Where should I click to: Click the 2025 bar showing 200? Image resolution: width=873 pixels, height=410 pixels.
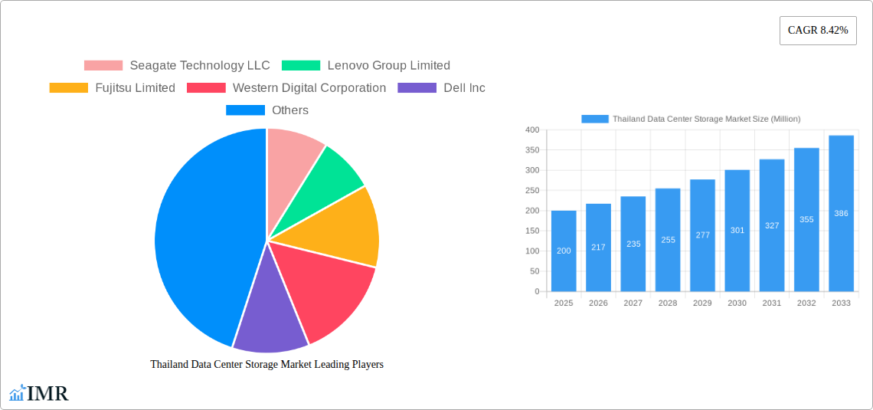(x=564, y=251)
